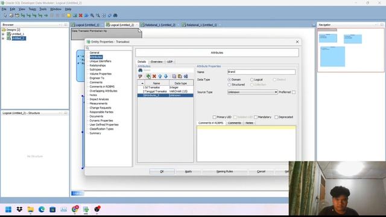Select the Tanggal Transaksi attribute row
The width and height of the screenshot is (386, 217).
click(x=165, y=91)
